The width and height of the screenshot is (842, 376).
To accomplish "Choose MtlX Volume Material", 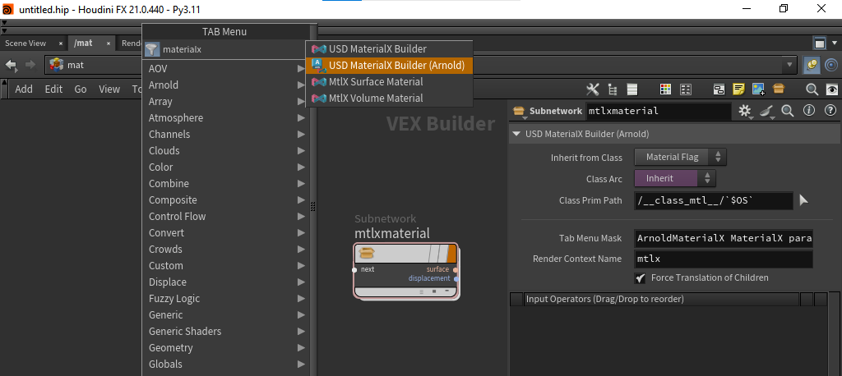I will [x=389, y=99].
